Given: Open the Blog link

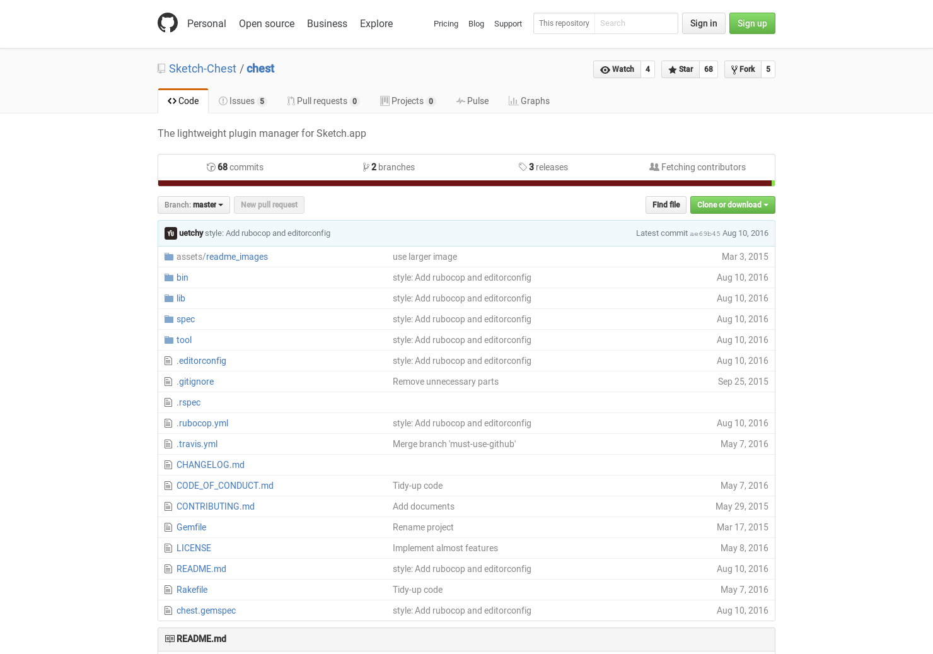Looking at the screenshot, I should 476,24.
